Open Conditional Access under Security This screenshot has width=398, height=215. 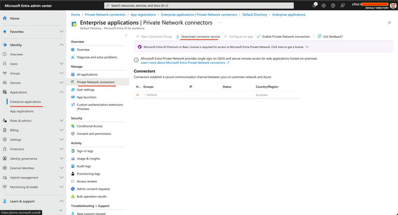[89, 126]
